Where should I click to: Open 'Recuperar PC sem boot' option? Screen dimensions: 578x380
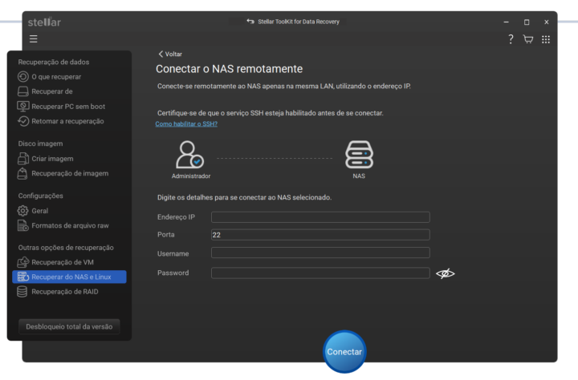pos(69,107)
